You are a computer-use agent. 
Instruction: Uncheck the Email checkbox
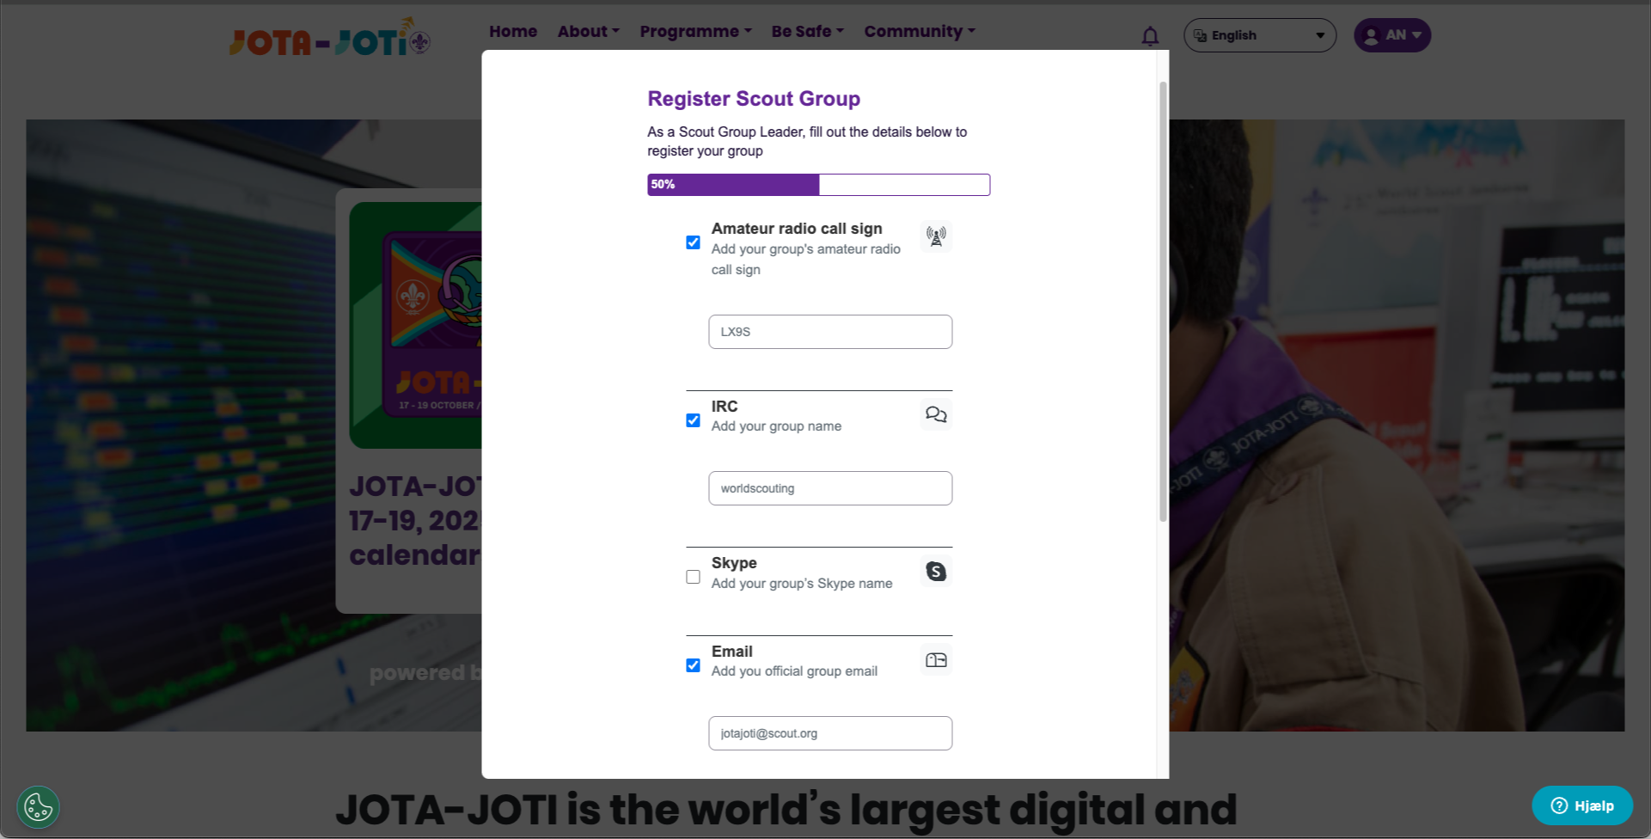point(693,665)
